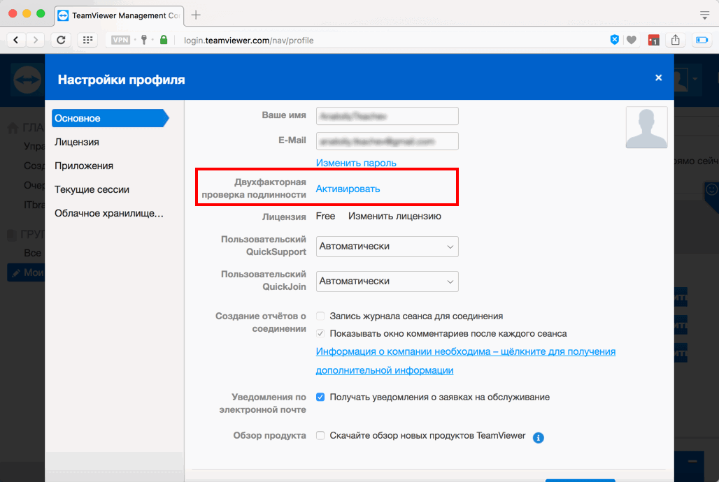Click the share icon in browser toolbar
The width and height of the screenshot is (719, 482).
[676, 40]
